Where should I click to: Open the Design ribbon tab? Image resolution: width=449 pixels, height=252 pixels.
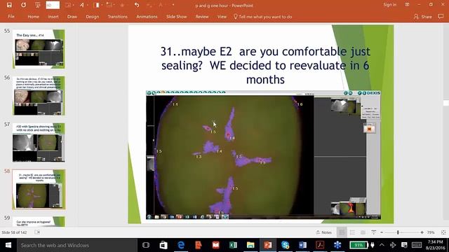tap(92, 17)
